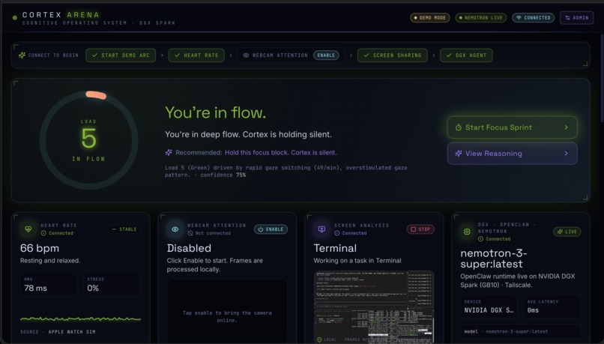The image size is (604, 344).
Task: Select the Start Demo Arc step
Action: tap(121, 55)
